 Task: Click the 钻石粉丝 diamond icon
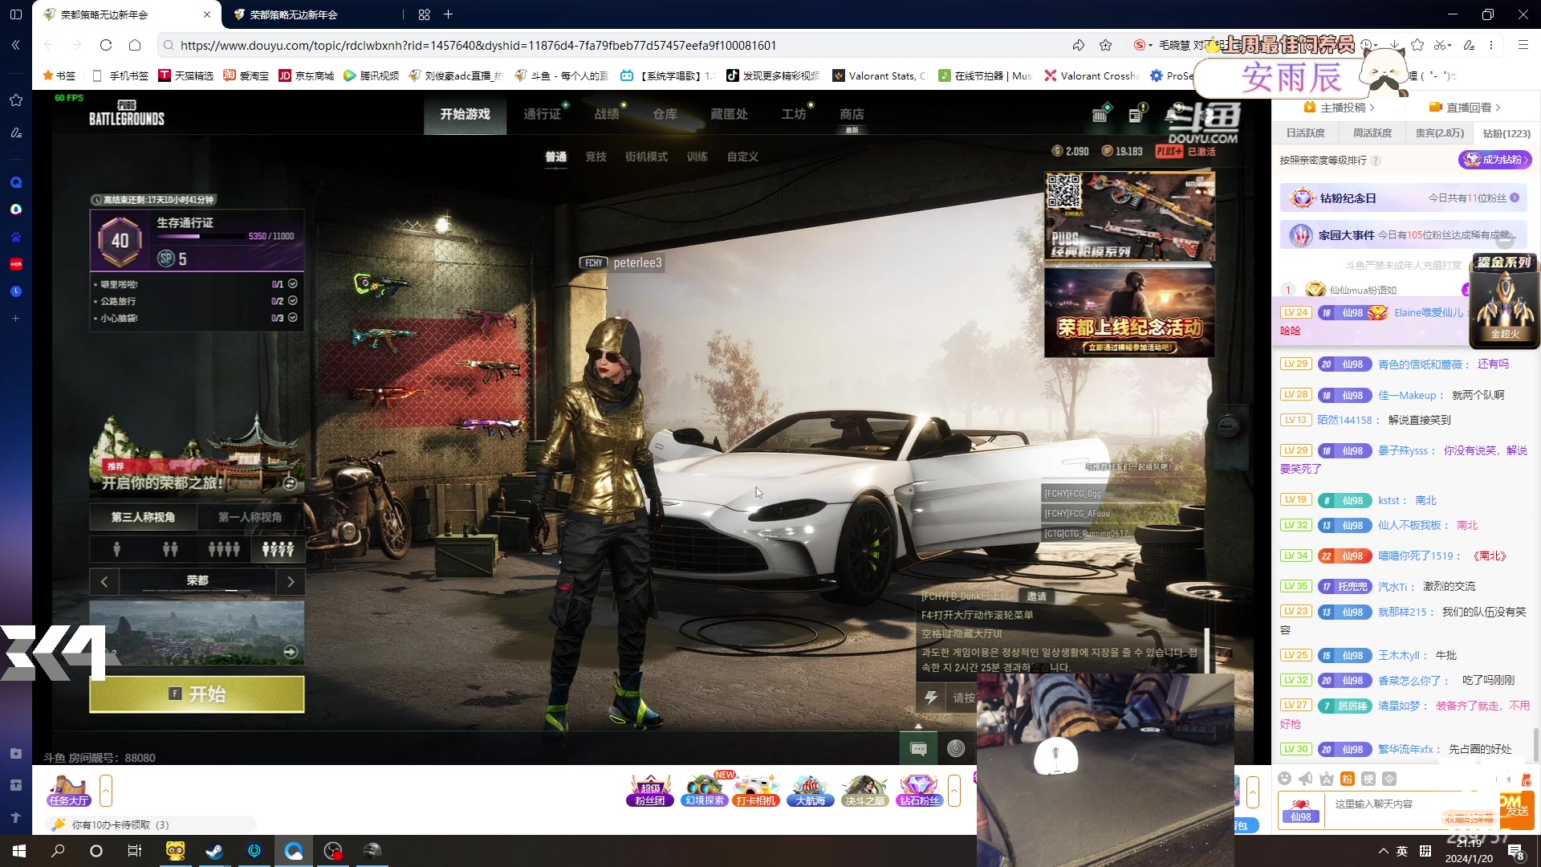[x=919, y=791]
